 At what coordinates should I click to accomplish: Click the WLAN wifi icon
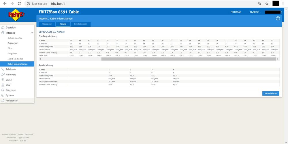click(3, 80)
